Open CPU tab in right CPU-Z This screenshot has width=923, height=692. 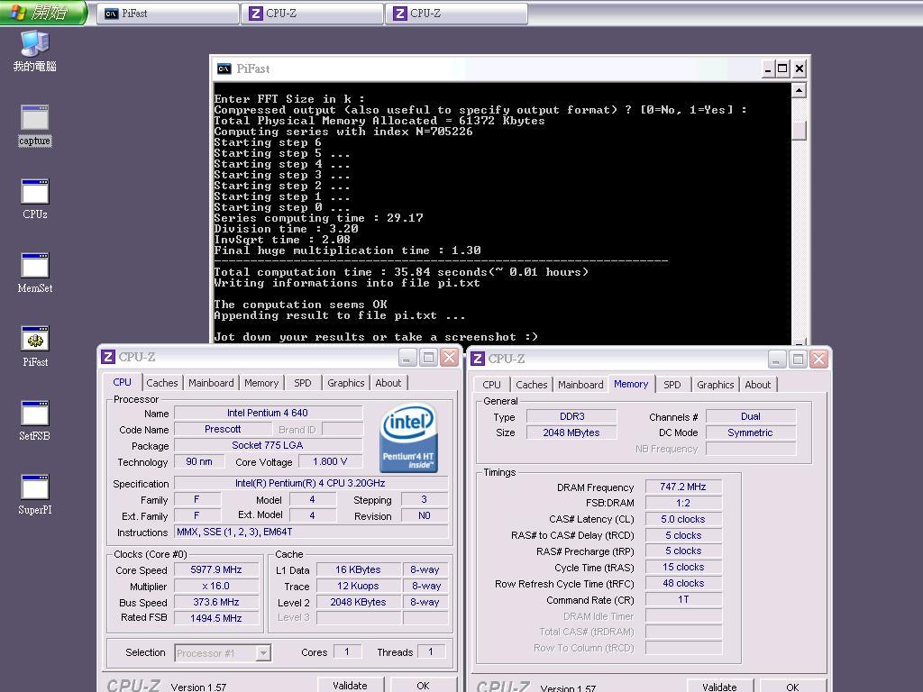(x=491, y=385)
